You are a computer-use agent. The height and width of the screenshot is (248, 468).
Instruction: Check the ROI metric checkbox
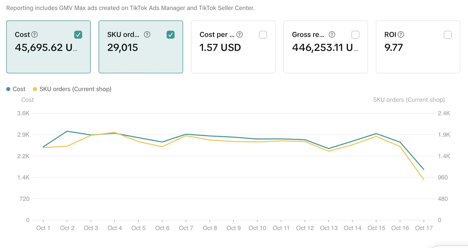[x=448, y=35]
